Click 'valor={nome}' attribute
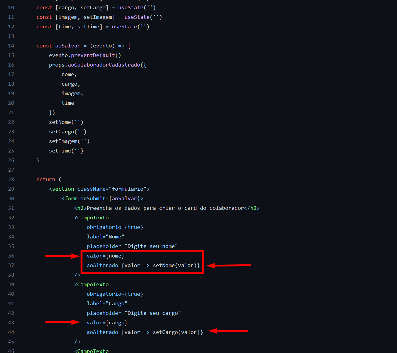 point(106,256)
